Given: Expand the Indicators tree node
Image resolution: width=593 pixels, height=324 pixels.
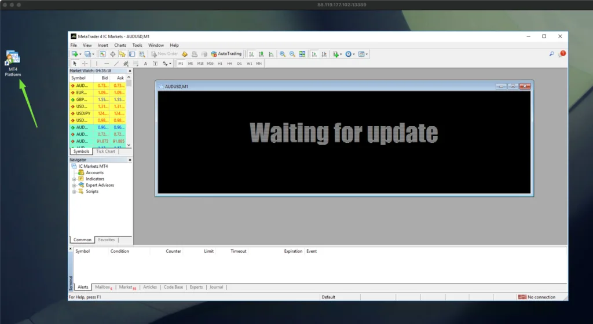Looking at the screenshot, I should [x=74, y=179].
